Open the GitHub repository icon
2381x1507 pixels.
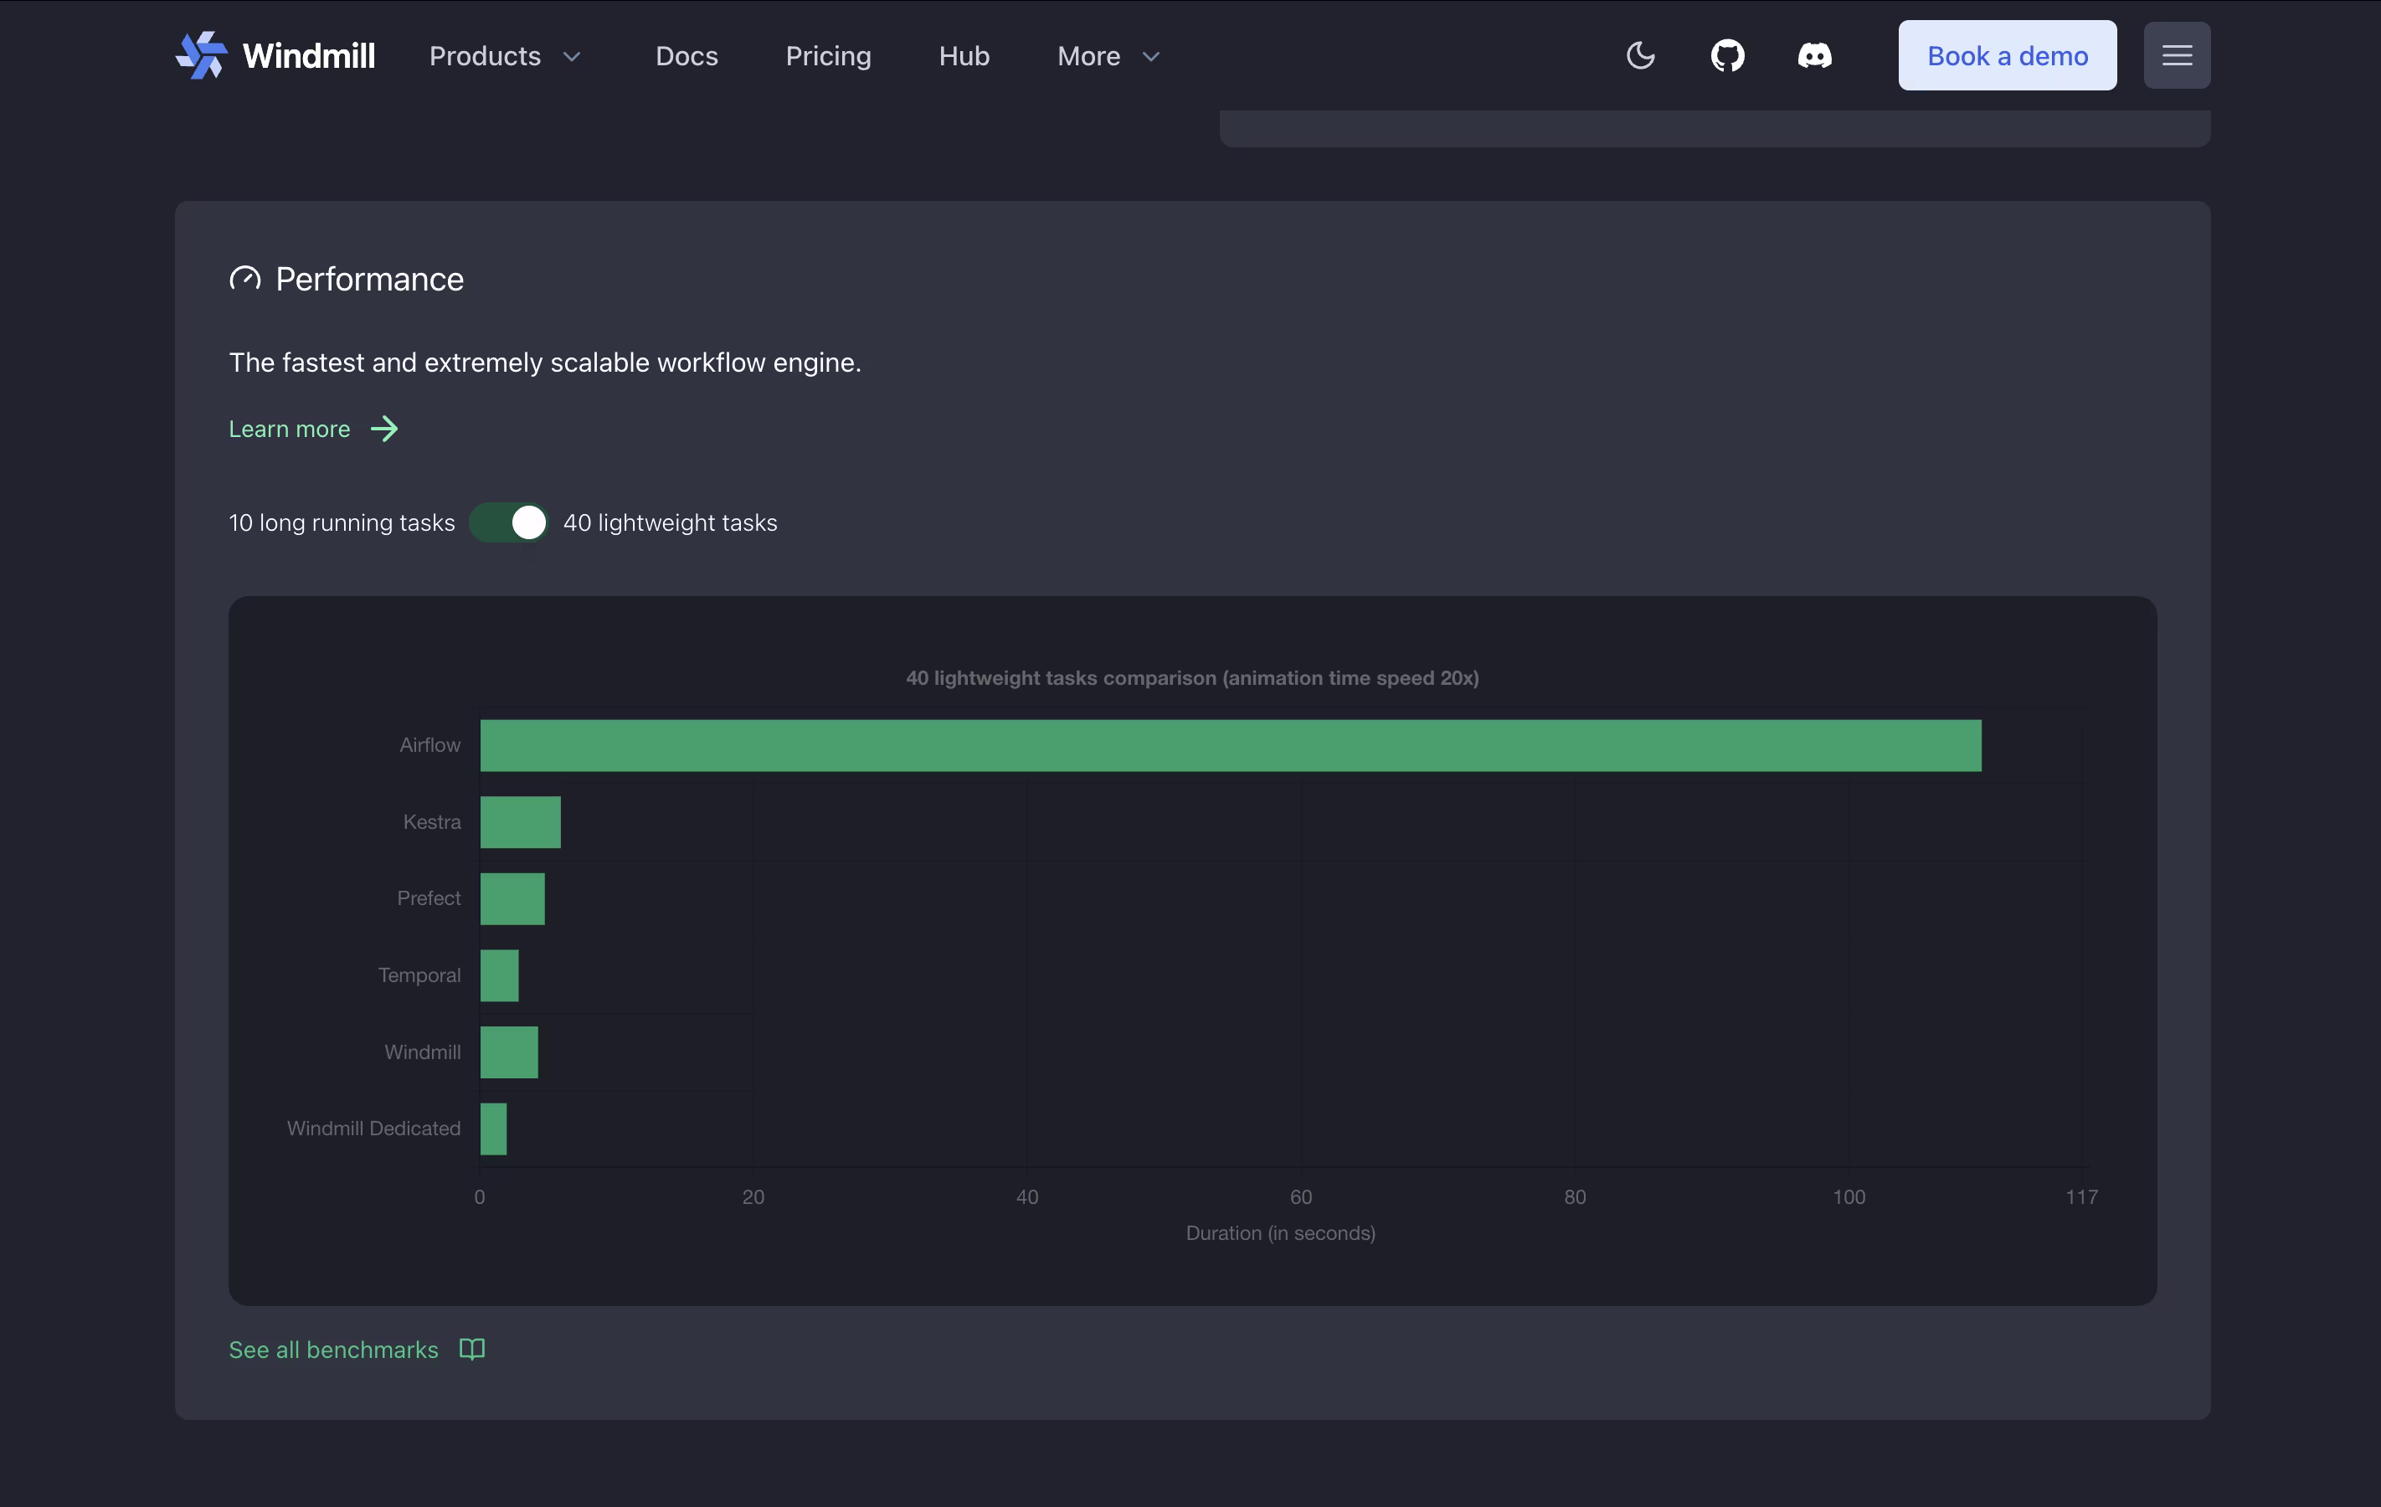1727,55
